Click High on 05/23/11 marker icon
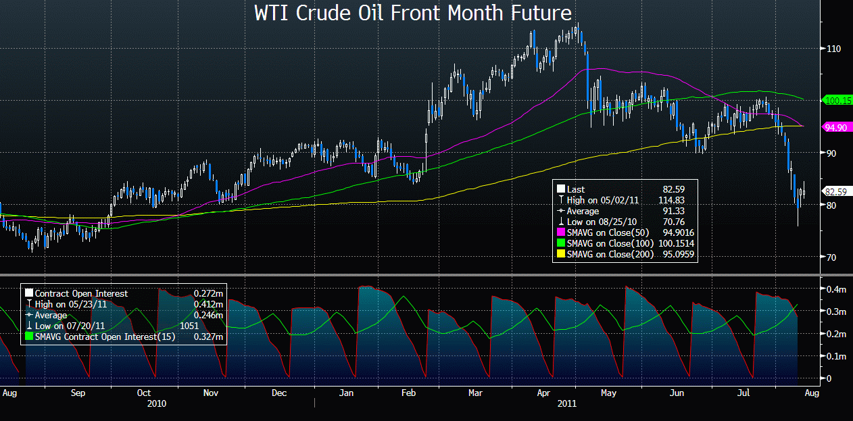This screenshot has height=421, width=853. [28, 304]
